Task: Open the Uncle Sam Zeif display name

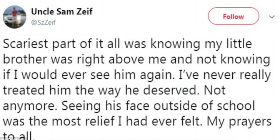Action: coord(62,12)
